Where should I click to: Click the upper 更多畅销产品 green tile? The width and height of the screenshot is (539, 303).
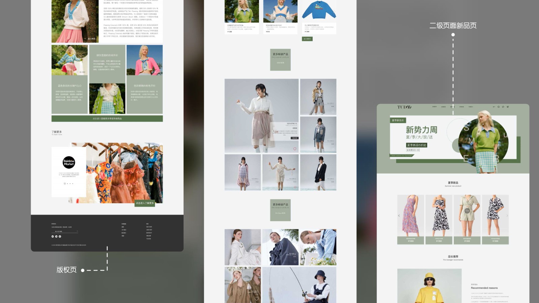tap(280, 60)
